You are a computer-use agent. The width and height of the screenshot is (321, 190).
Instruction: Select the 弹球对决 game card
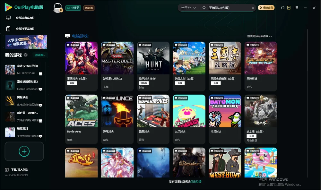pos(117,119)
